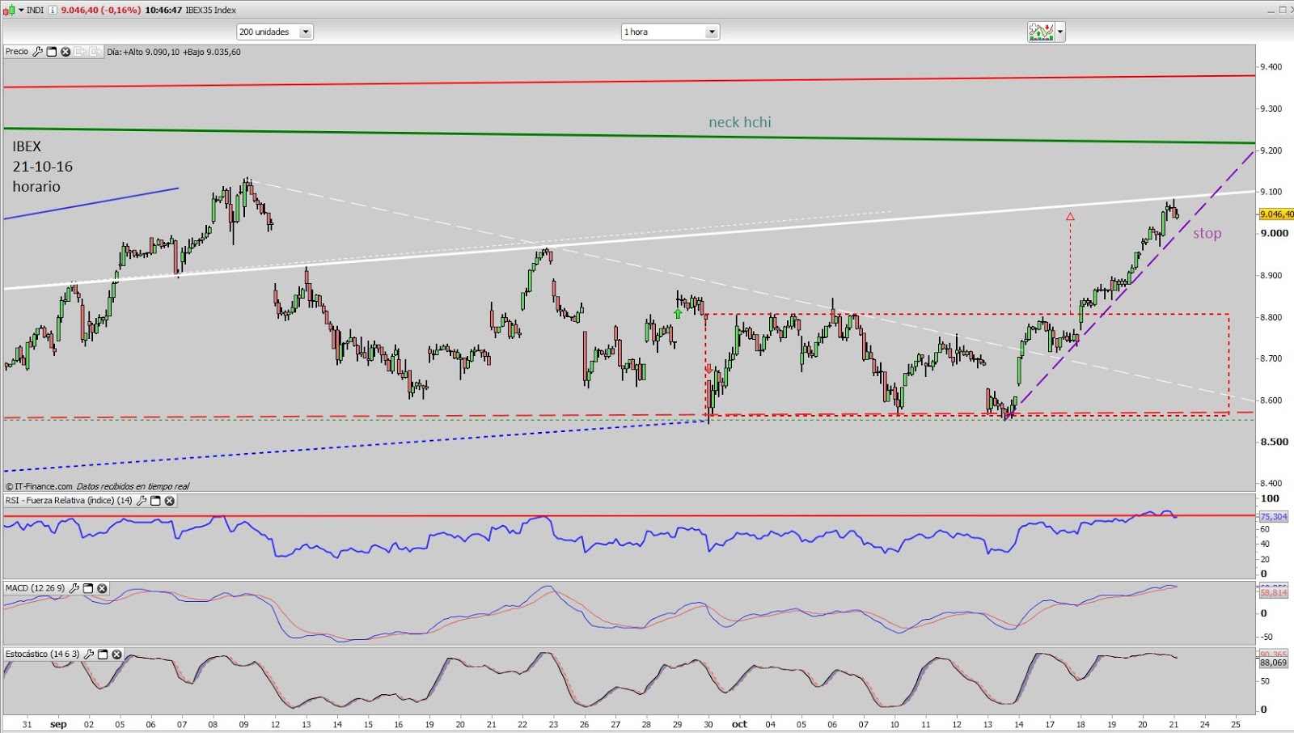Click the Precio panel label

(x=17, y=52)
